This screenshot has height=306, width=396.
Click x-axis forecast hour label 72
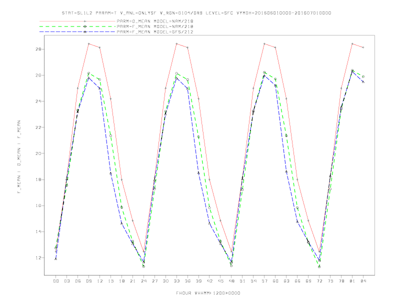(x=319, y=281)
